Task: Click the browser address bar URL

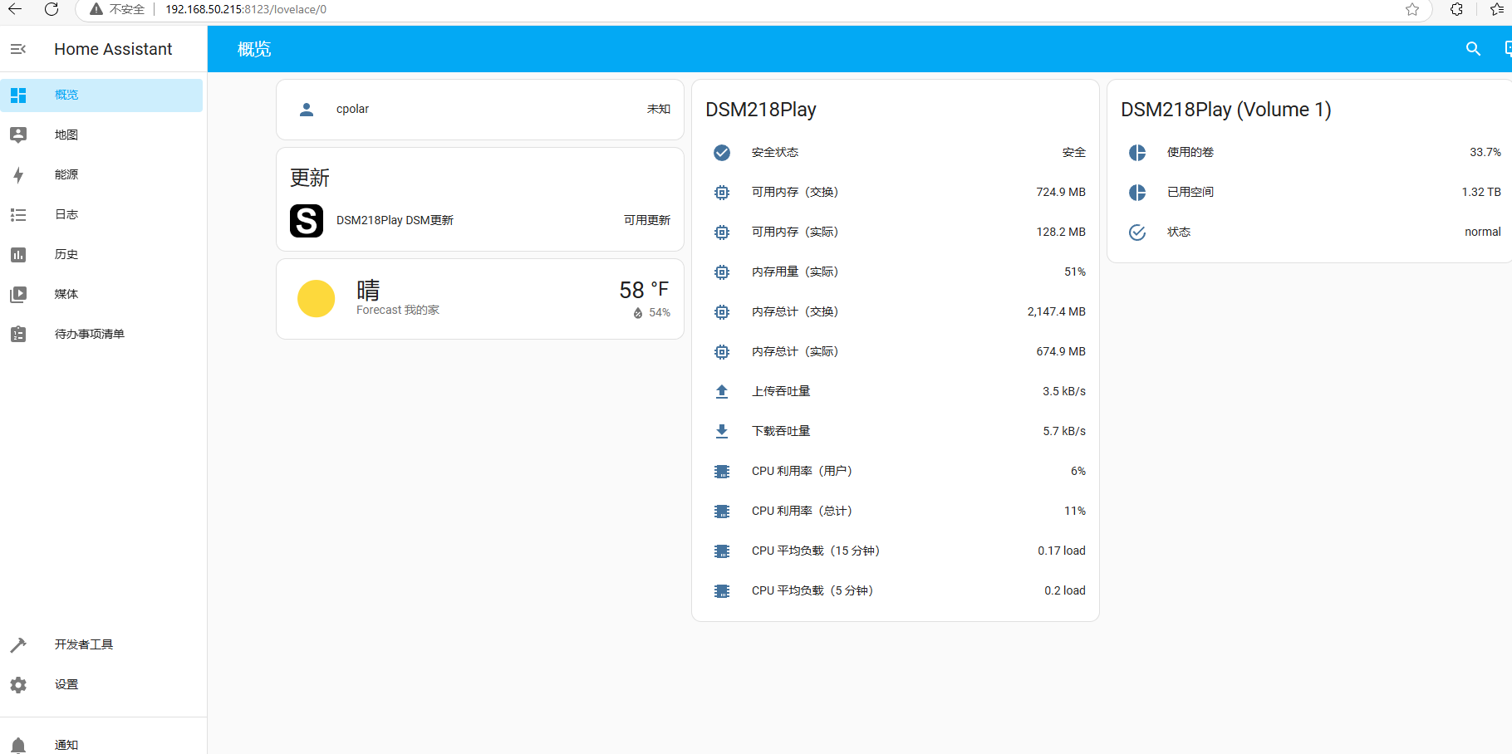Action: [x=246, y=9]
